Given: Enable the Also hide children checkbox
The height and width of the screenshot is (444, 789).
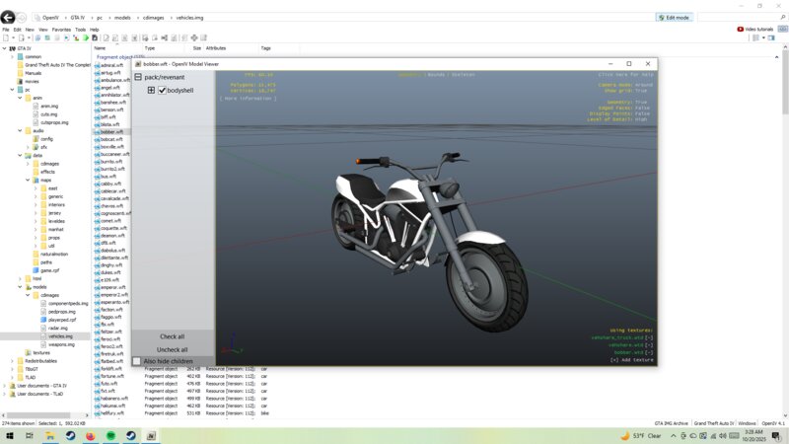Looking at the screenshot, I should pos(137,362).
